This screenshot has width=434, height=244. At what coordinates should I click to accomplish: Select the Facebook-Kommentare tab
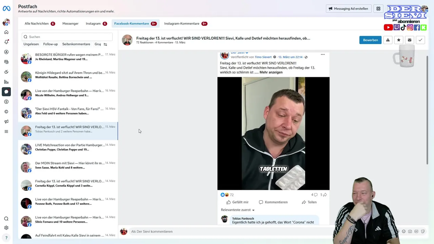pyautogui.click(x=135, y=24)
